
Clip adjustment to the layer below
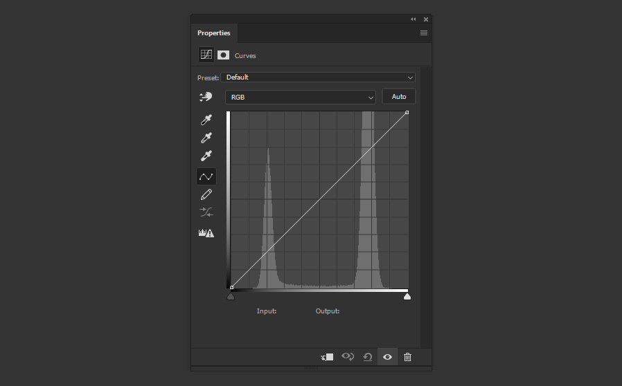327,357
